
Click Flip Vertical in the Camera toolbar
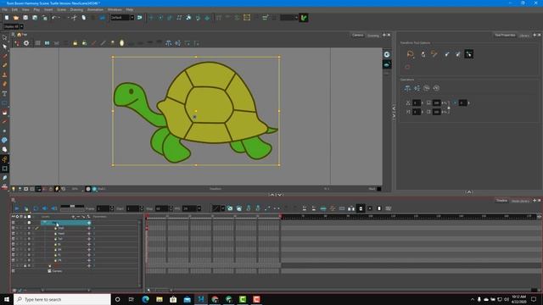click(177, 43)
